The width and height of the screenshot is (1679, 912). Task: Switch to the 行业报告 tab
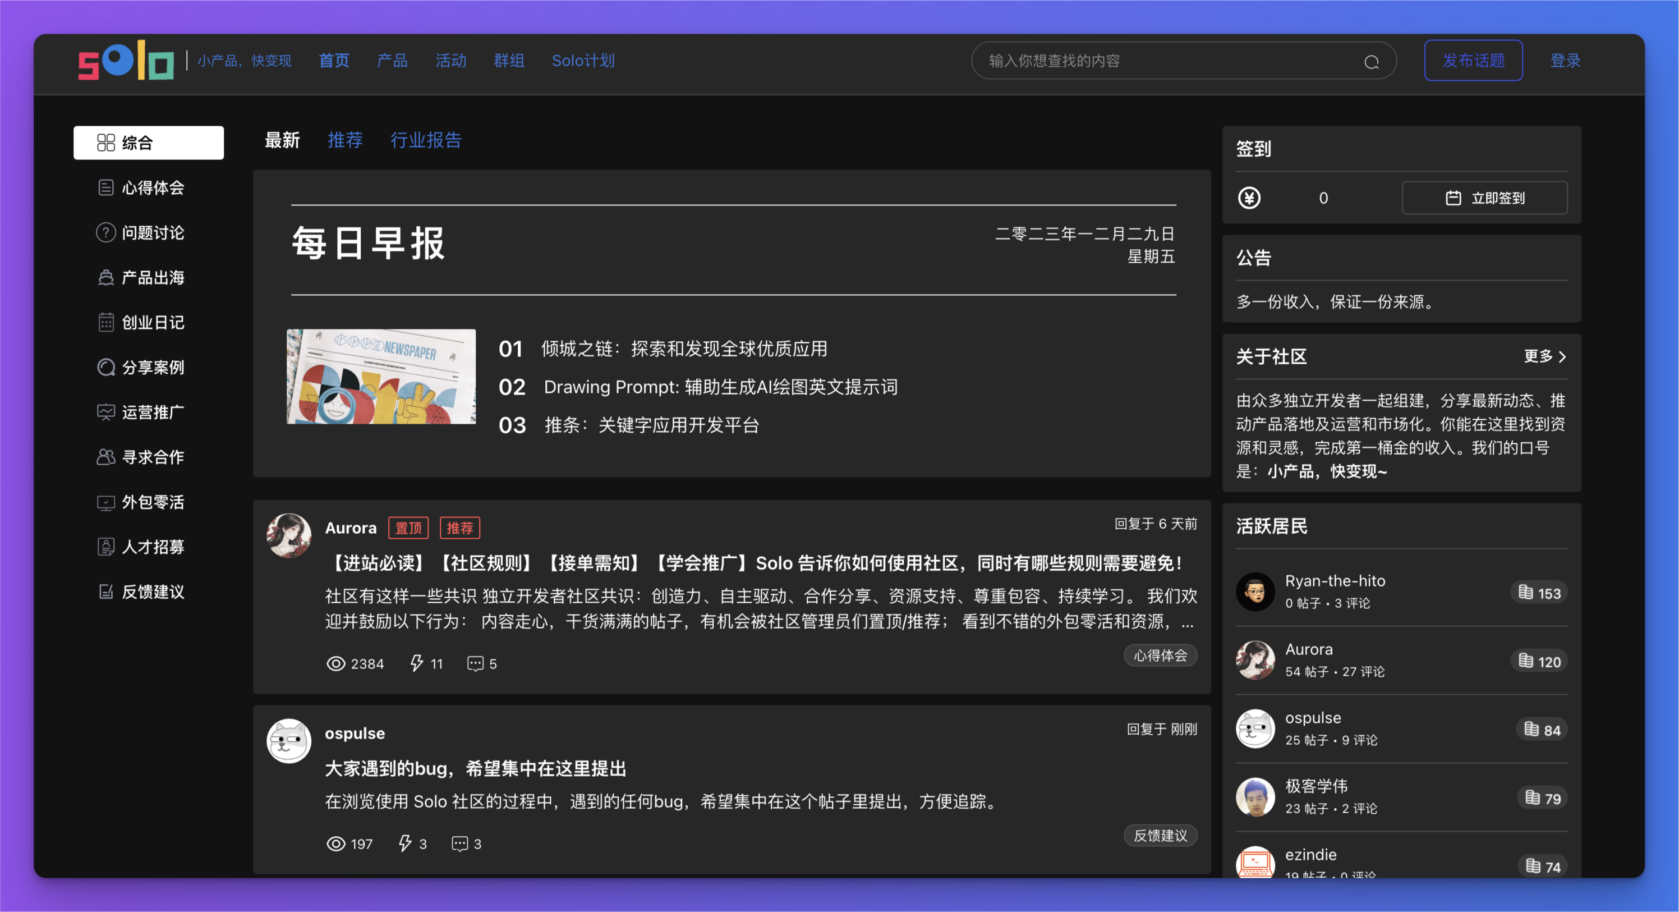tap(426, 140)
